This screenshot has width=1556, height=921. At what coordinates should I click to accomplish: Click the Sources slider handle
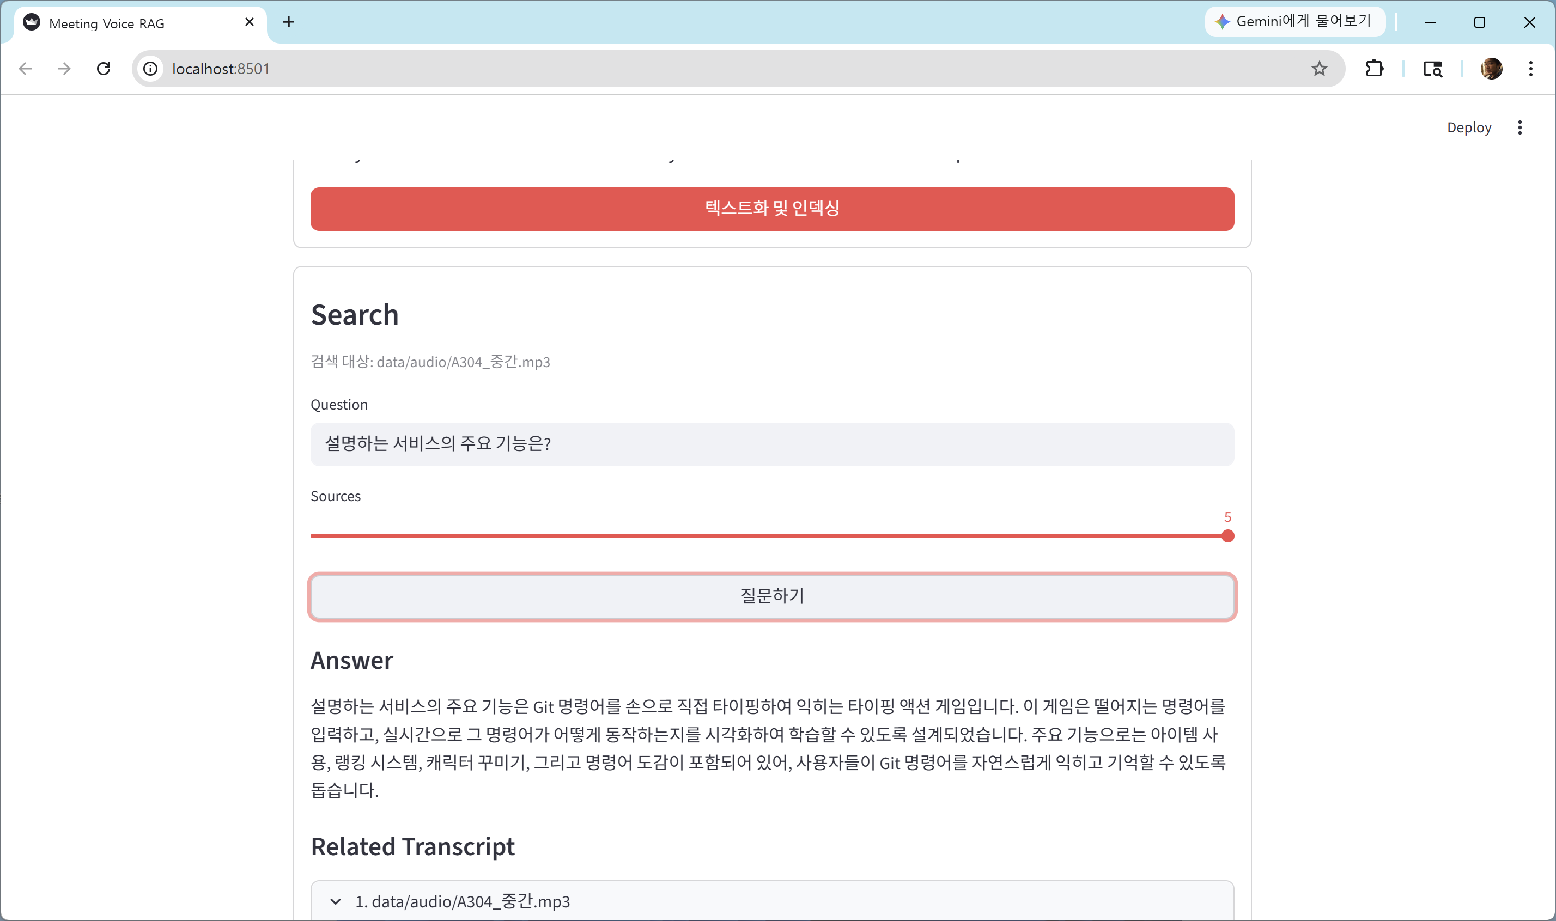[x=1227, y=535]
